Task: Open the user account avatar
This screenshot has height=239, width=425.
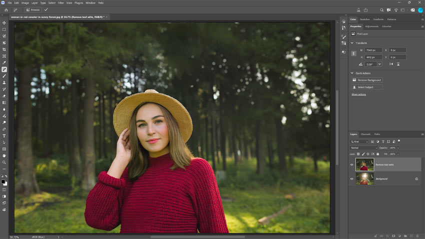Action: [420, 10]
